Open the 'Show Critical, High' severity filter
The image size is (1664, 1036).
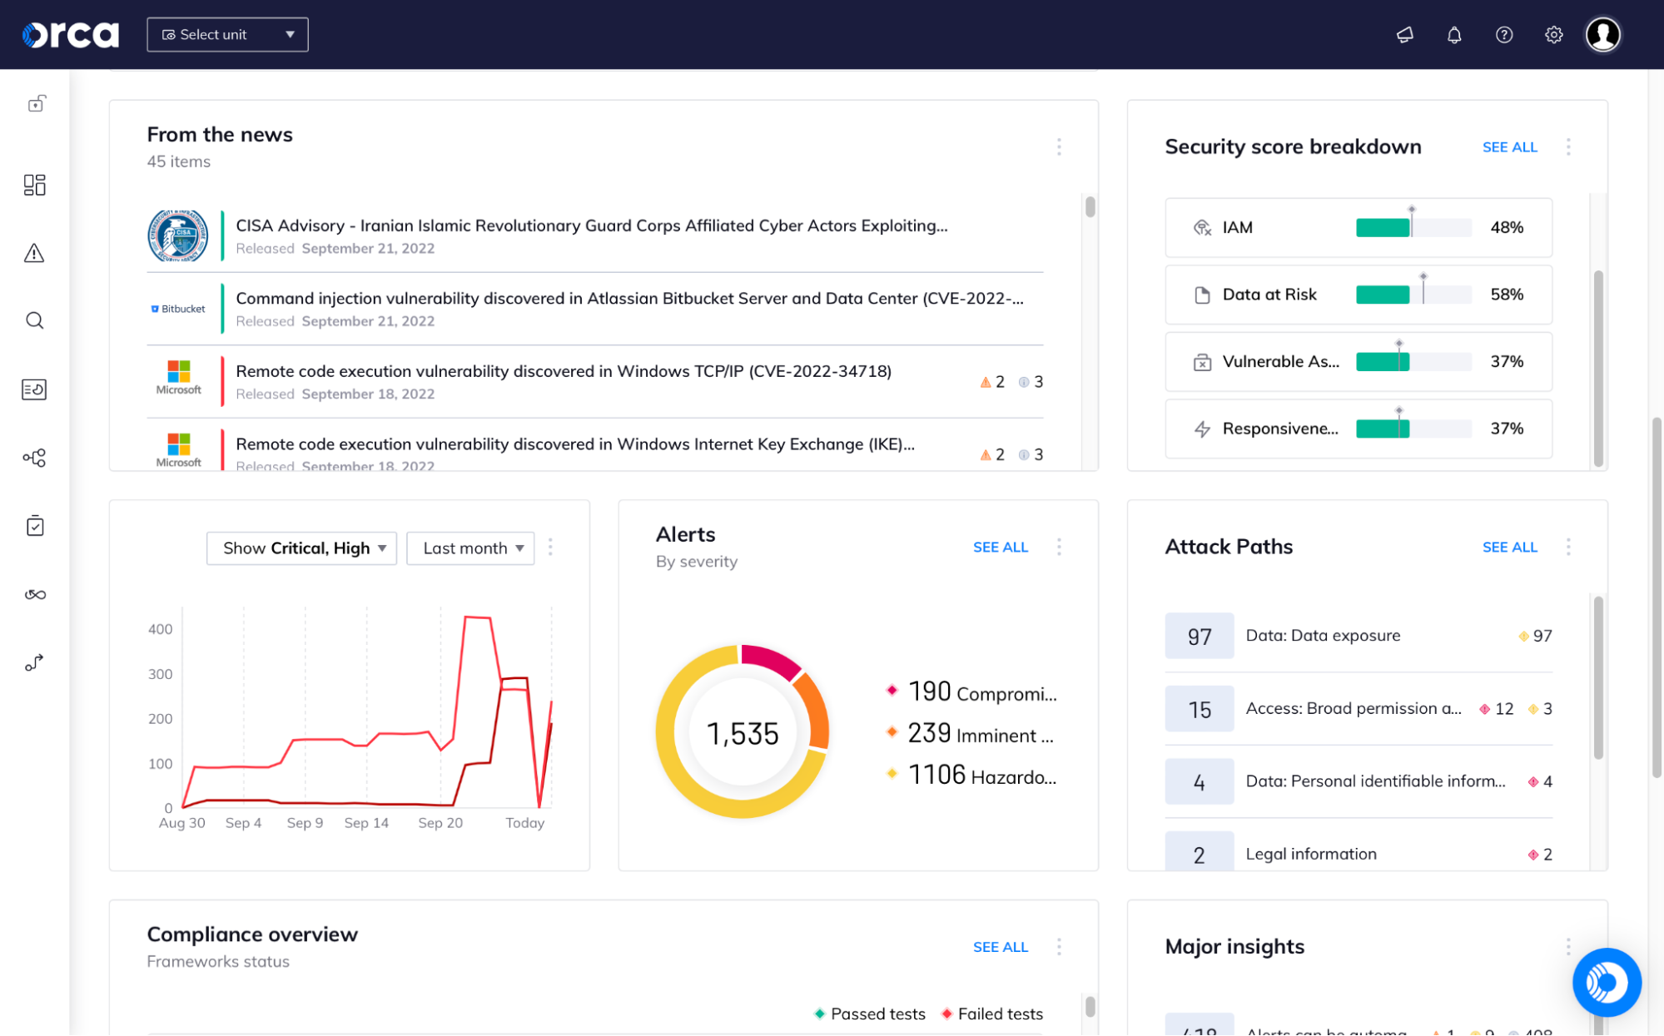click(x=301, y=548)
